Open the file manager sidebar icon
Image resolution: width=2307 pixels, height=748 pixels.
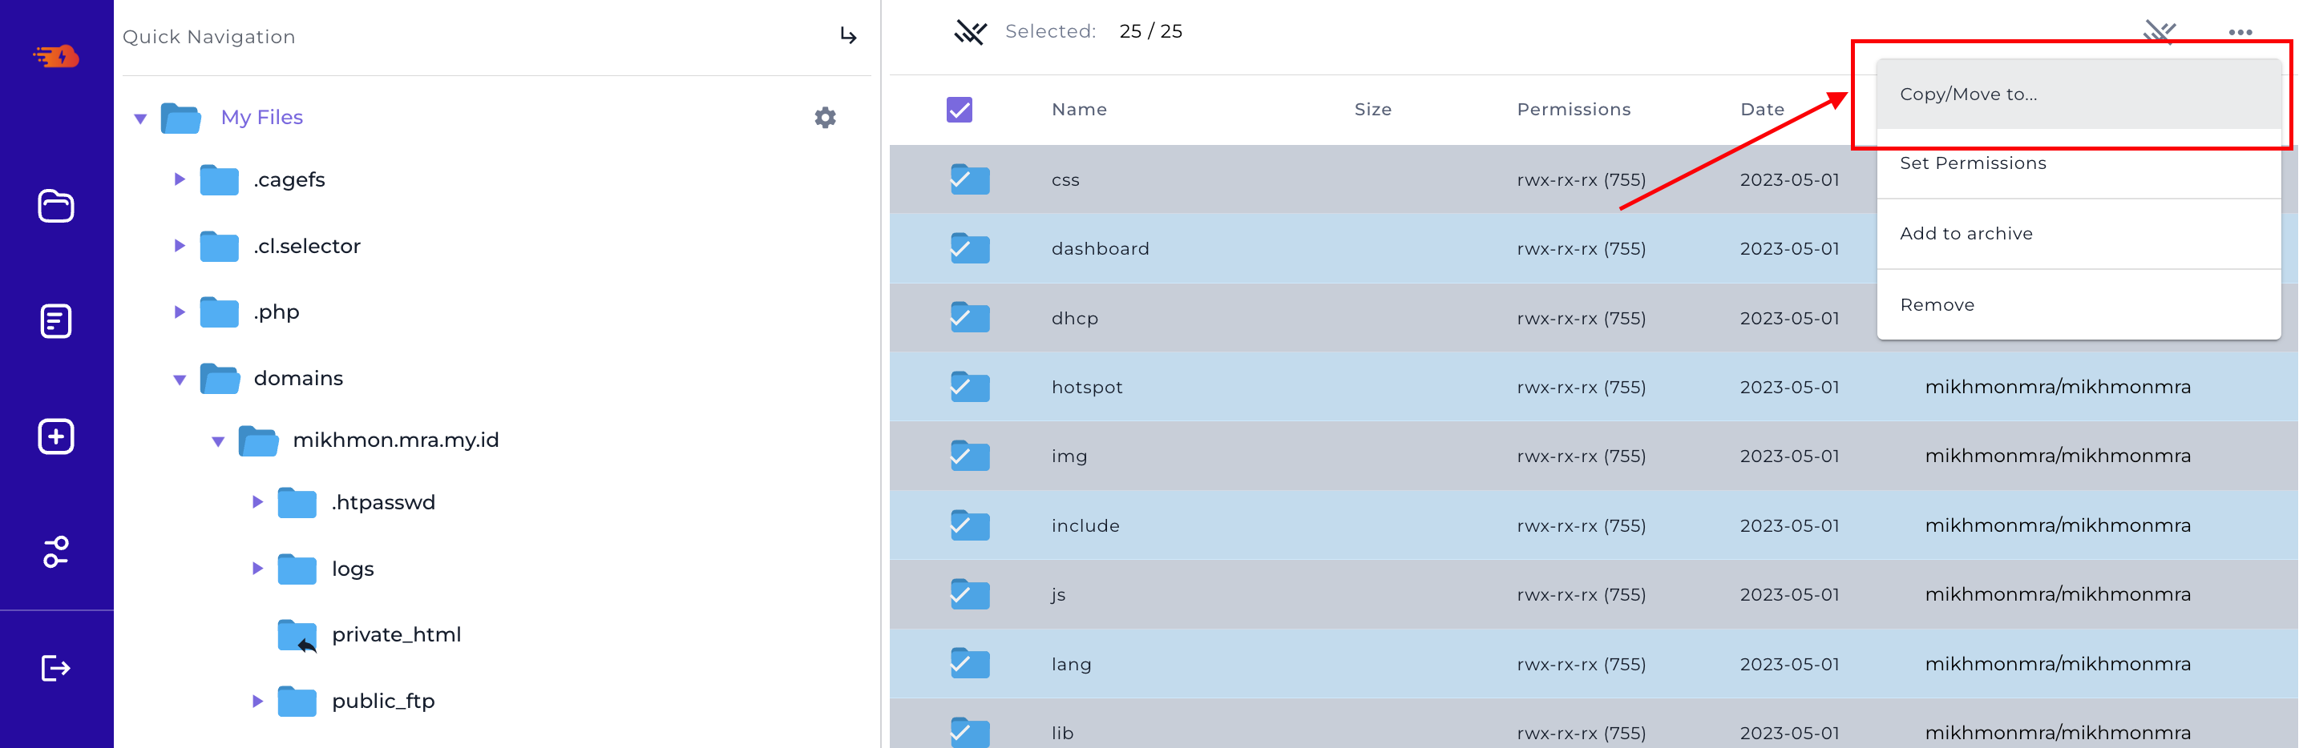click(x=56, y=206)
